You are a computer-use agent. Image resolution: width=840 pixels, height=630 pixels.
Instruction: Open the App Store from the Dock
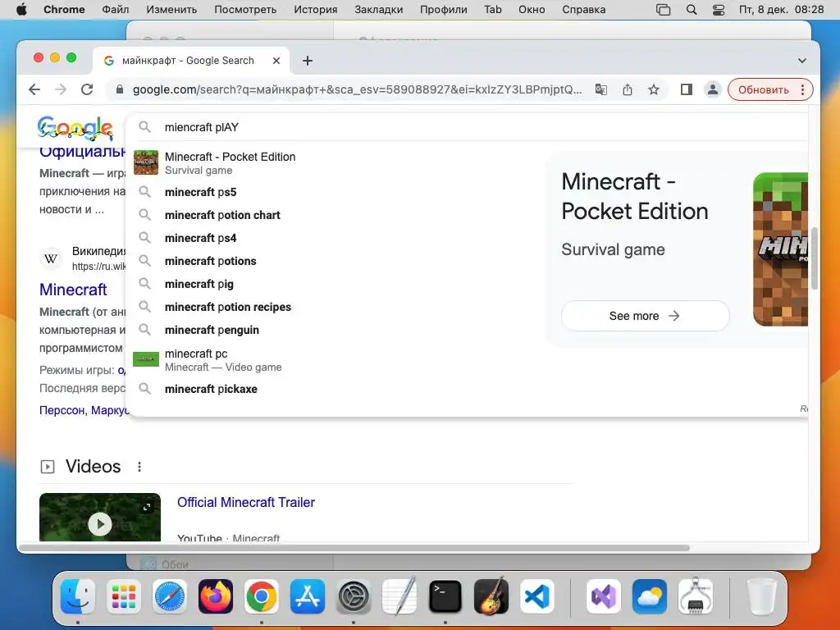click(308, 596)
